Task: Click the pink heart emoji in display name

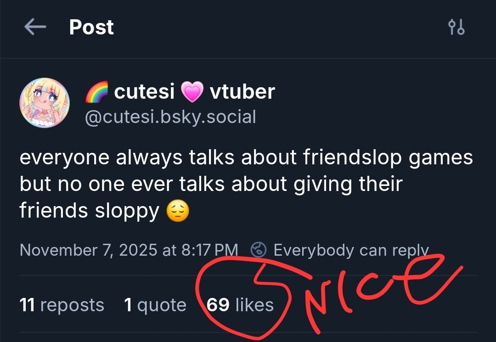Action: pos(192,92)
